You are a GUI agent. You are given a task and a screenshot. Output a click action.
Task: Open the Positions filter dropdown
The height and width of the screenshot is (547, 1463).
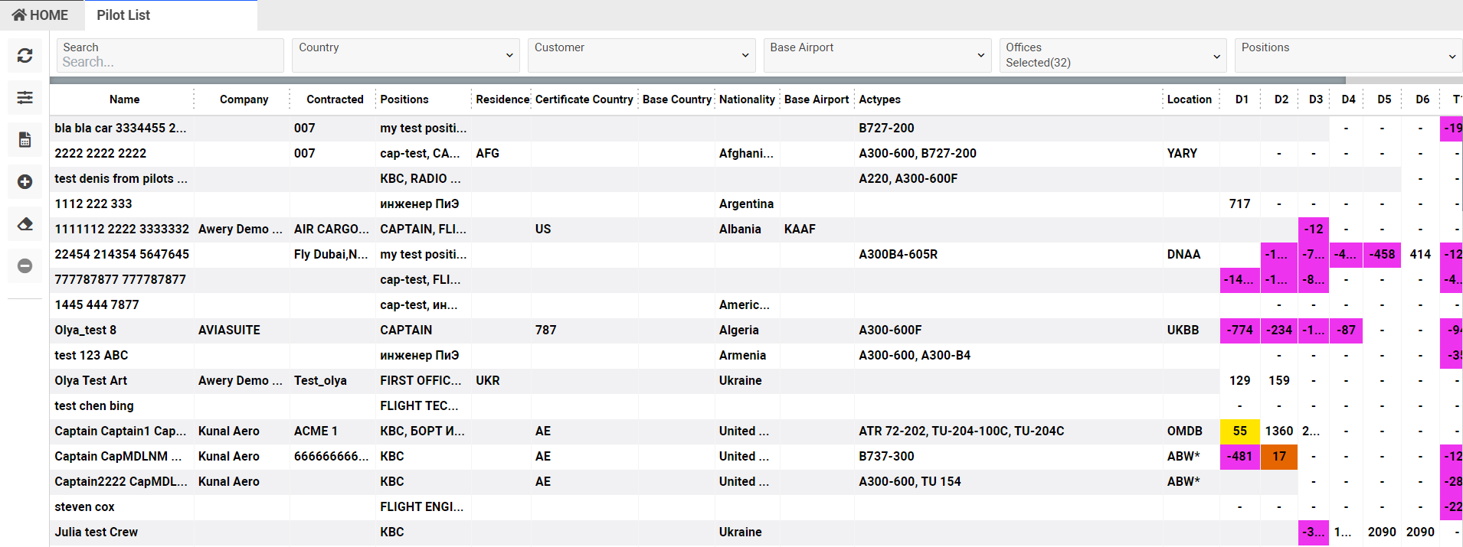coord(1347,55)
